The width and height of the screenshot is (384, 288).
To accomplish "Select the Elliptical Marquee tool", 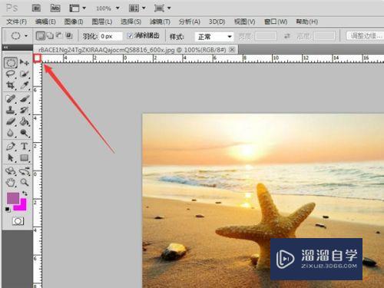I will pos(11,63).
